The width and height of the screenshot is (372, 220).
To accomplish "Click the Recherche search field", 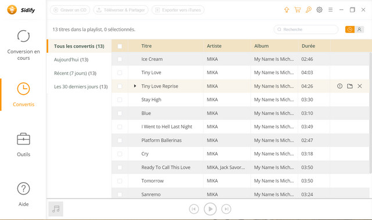I will pyautogui.click(x=306, y=30).
